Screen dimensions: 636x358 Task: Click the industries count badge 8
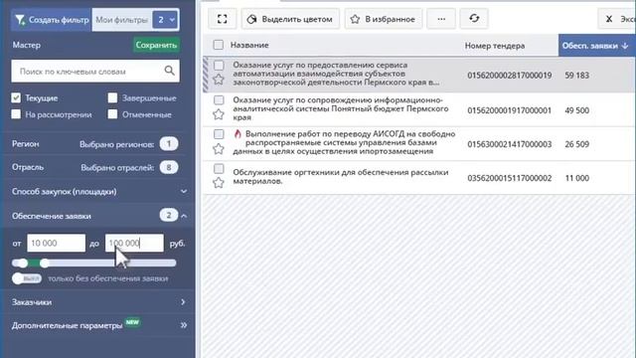[x=169, y=167]
